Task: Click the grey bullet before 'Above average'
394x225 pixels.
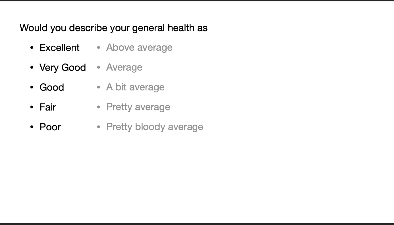Action: pyautogui.click(x=99, y=48)
